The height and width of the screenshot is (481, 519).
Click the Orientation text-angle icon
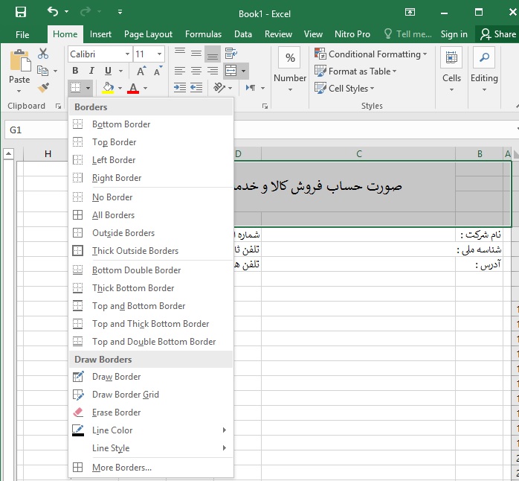coord(219,88)
